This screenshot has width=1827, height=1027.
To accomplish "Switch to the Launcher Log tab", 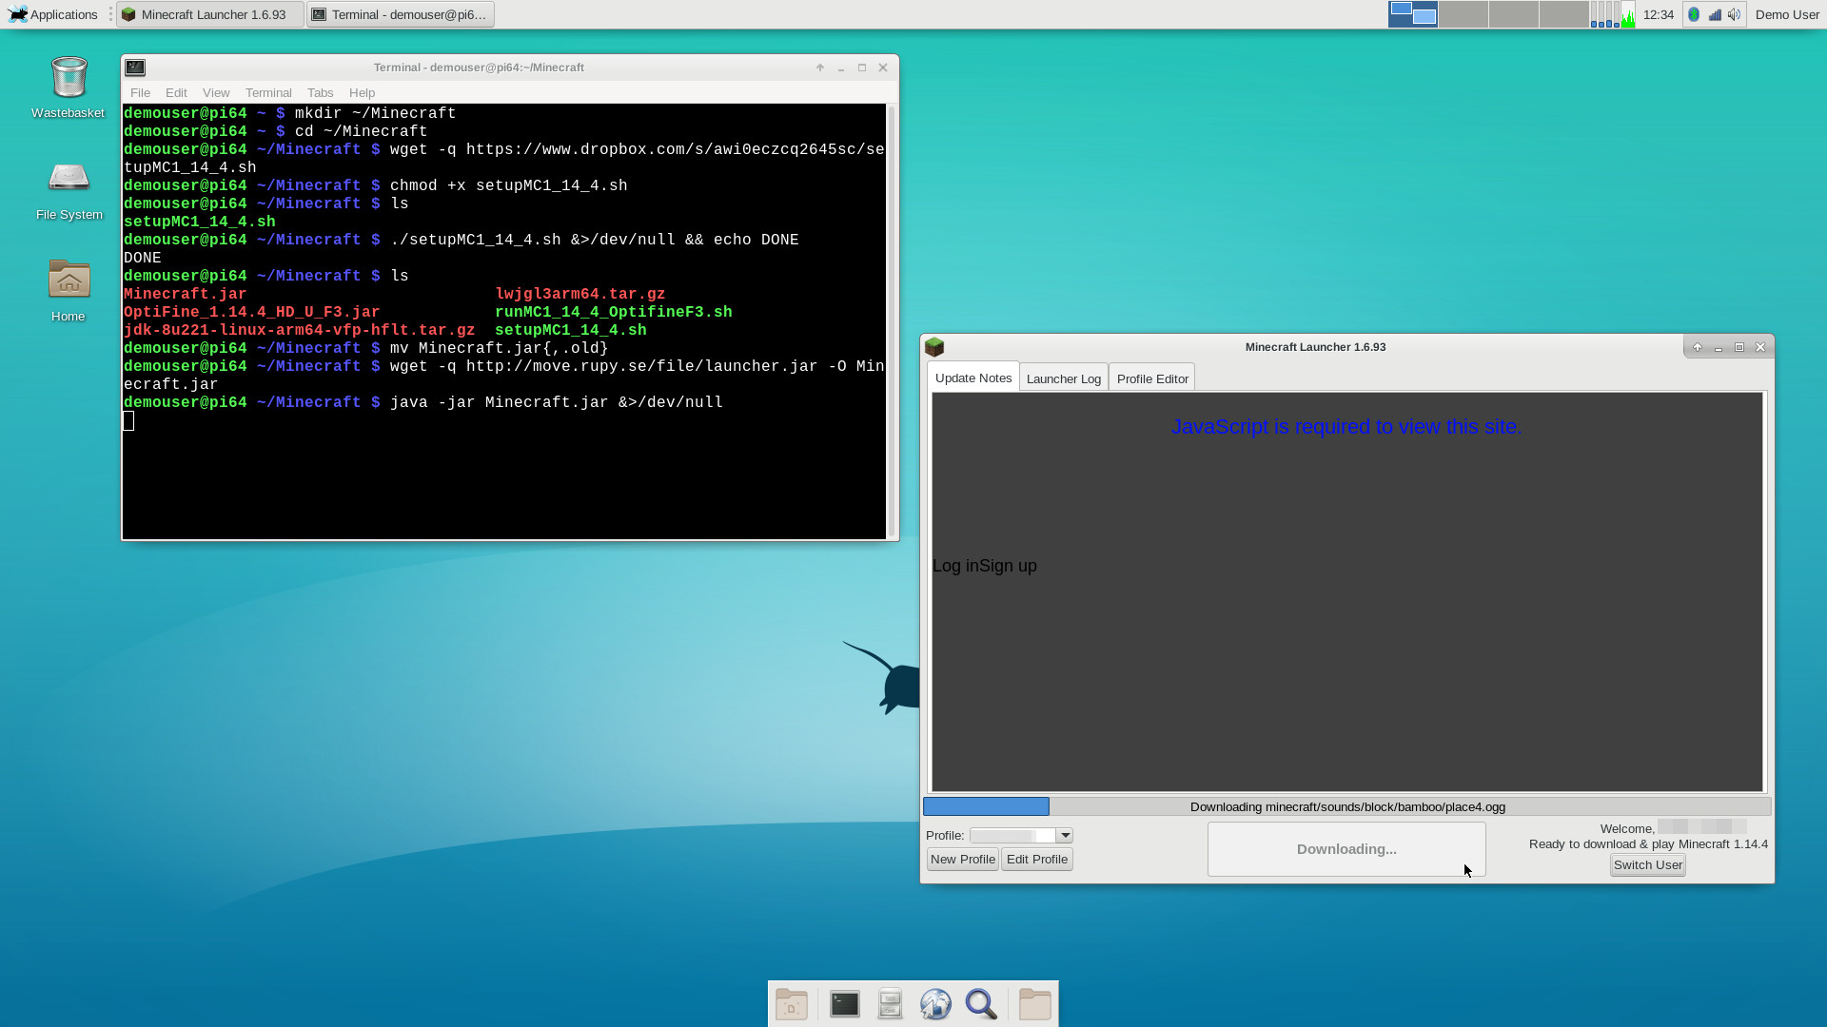I will [x=1063, y=378].
